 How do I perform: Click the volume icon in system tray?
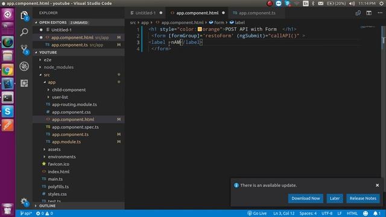coord(352,4)
